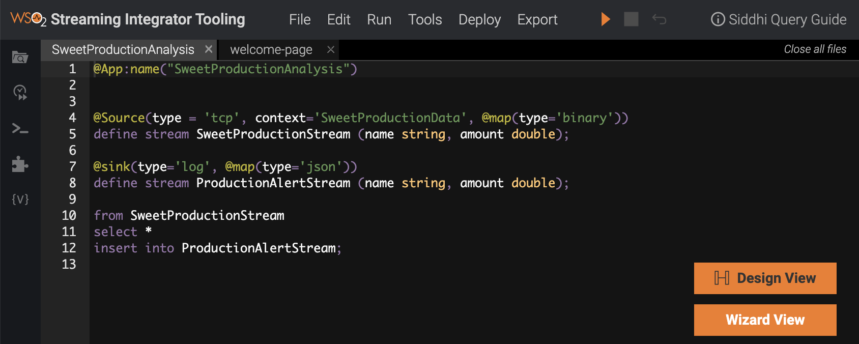Open the Deploy menu
This screenshot has width=859, height=344.
[x=479, y=19]
